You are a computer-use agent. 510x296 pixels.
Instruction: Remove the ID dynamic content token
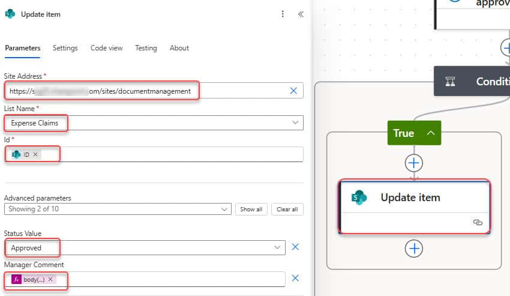pos(35,154)
